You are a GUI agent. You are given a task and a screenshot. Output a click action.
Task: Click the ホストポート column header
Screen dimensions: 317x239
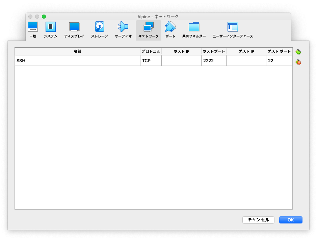coord(214,51)
